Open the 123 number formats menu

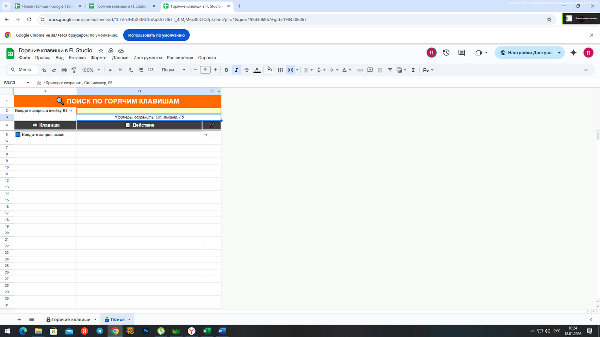pyautogui.click(x=150, y=70)
